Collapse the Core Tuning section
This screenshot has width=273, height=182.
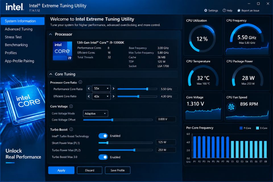51,74
